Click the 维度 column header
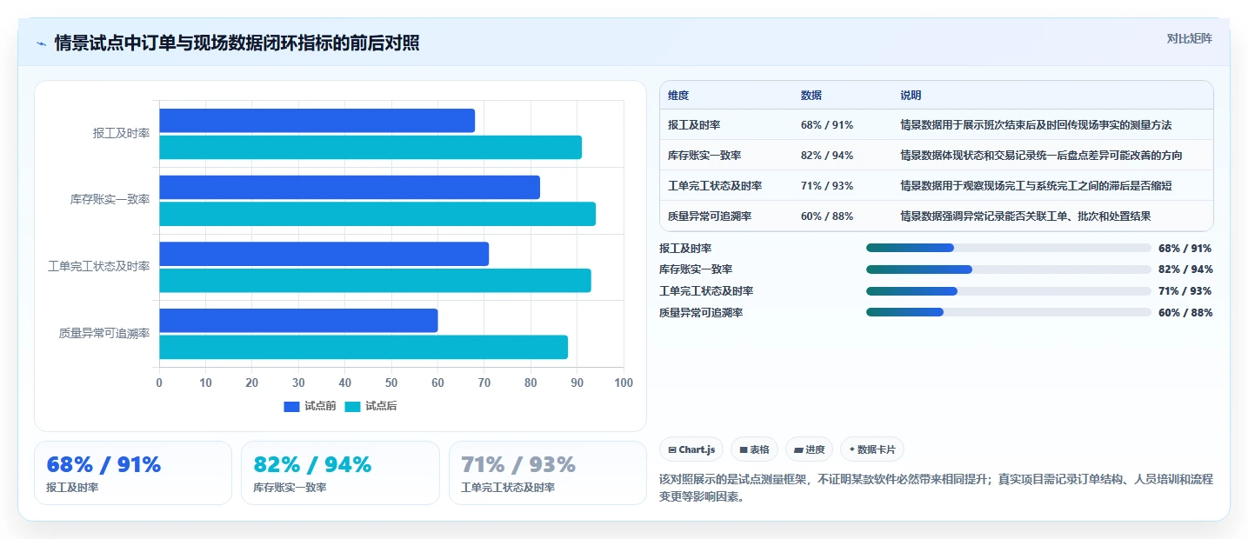The height and width of the screenshot is (539, 1248). [x=678, y=96]
